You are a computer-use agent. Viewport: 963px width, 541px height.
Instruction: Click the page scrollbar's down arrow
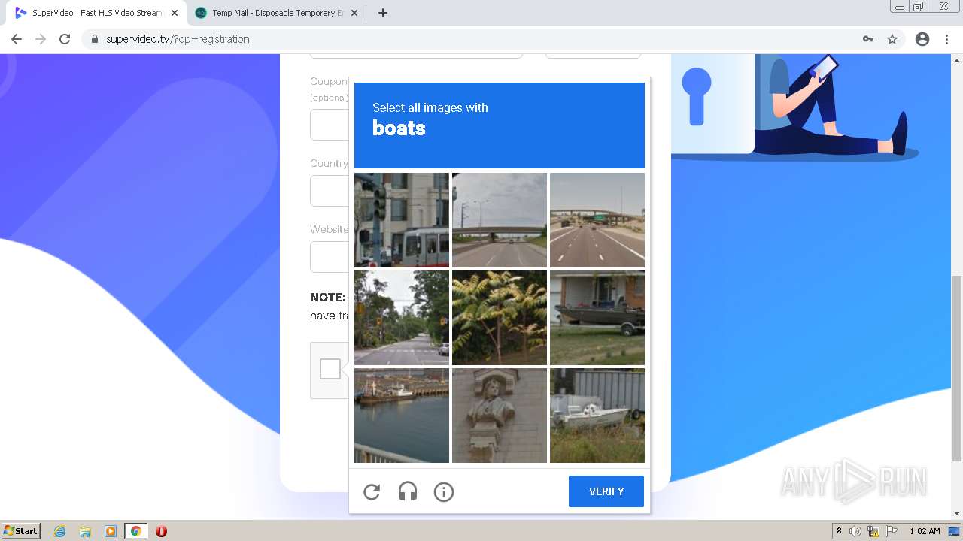(x=957, y=513)
